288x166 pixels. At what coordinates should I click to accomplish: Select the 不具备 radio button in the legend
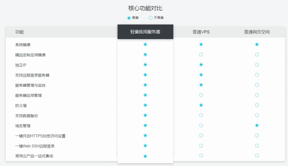(150, 18)
